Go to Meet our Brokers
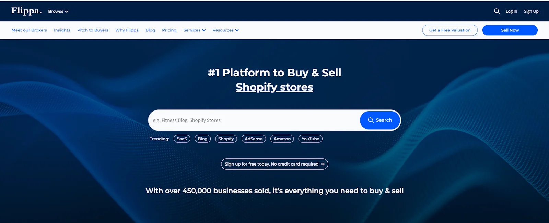This screenshot has width=549, height=223. click(29, 30)
